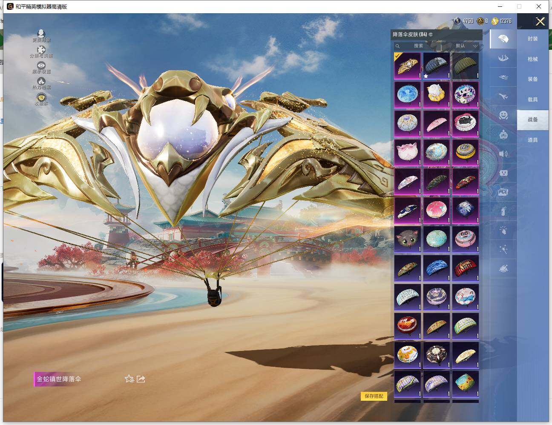Viewport: 552px width, 425px height.
Task: Switch to the 枪械 tab
Action: click(x=532, y=59)
